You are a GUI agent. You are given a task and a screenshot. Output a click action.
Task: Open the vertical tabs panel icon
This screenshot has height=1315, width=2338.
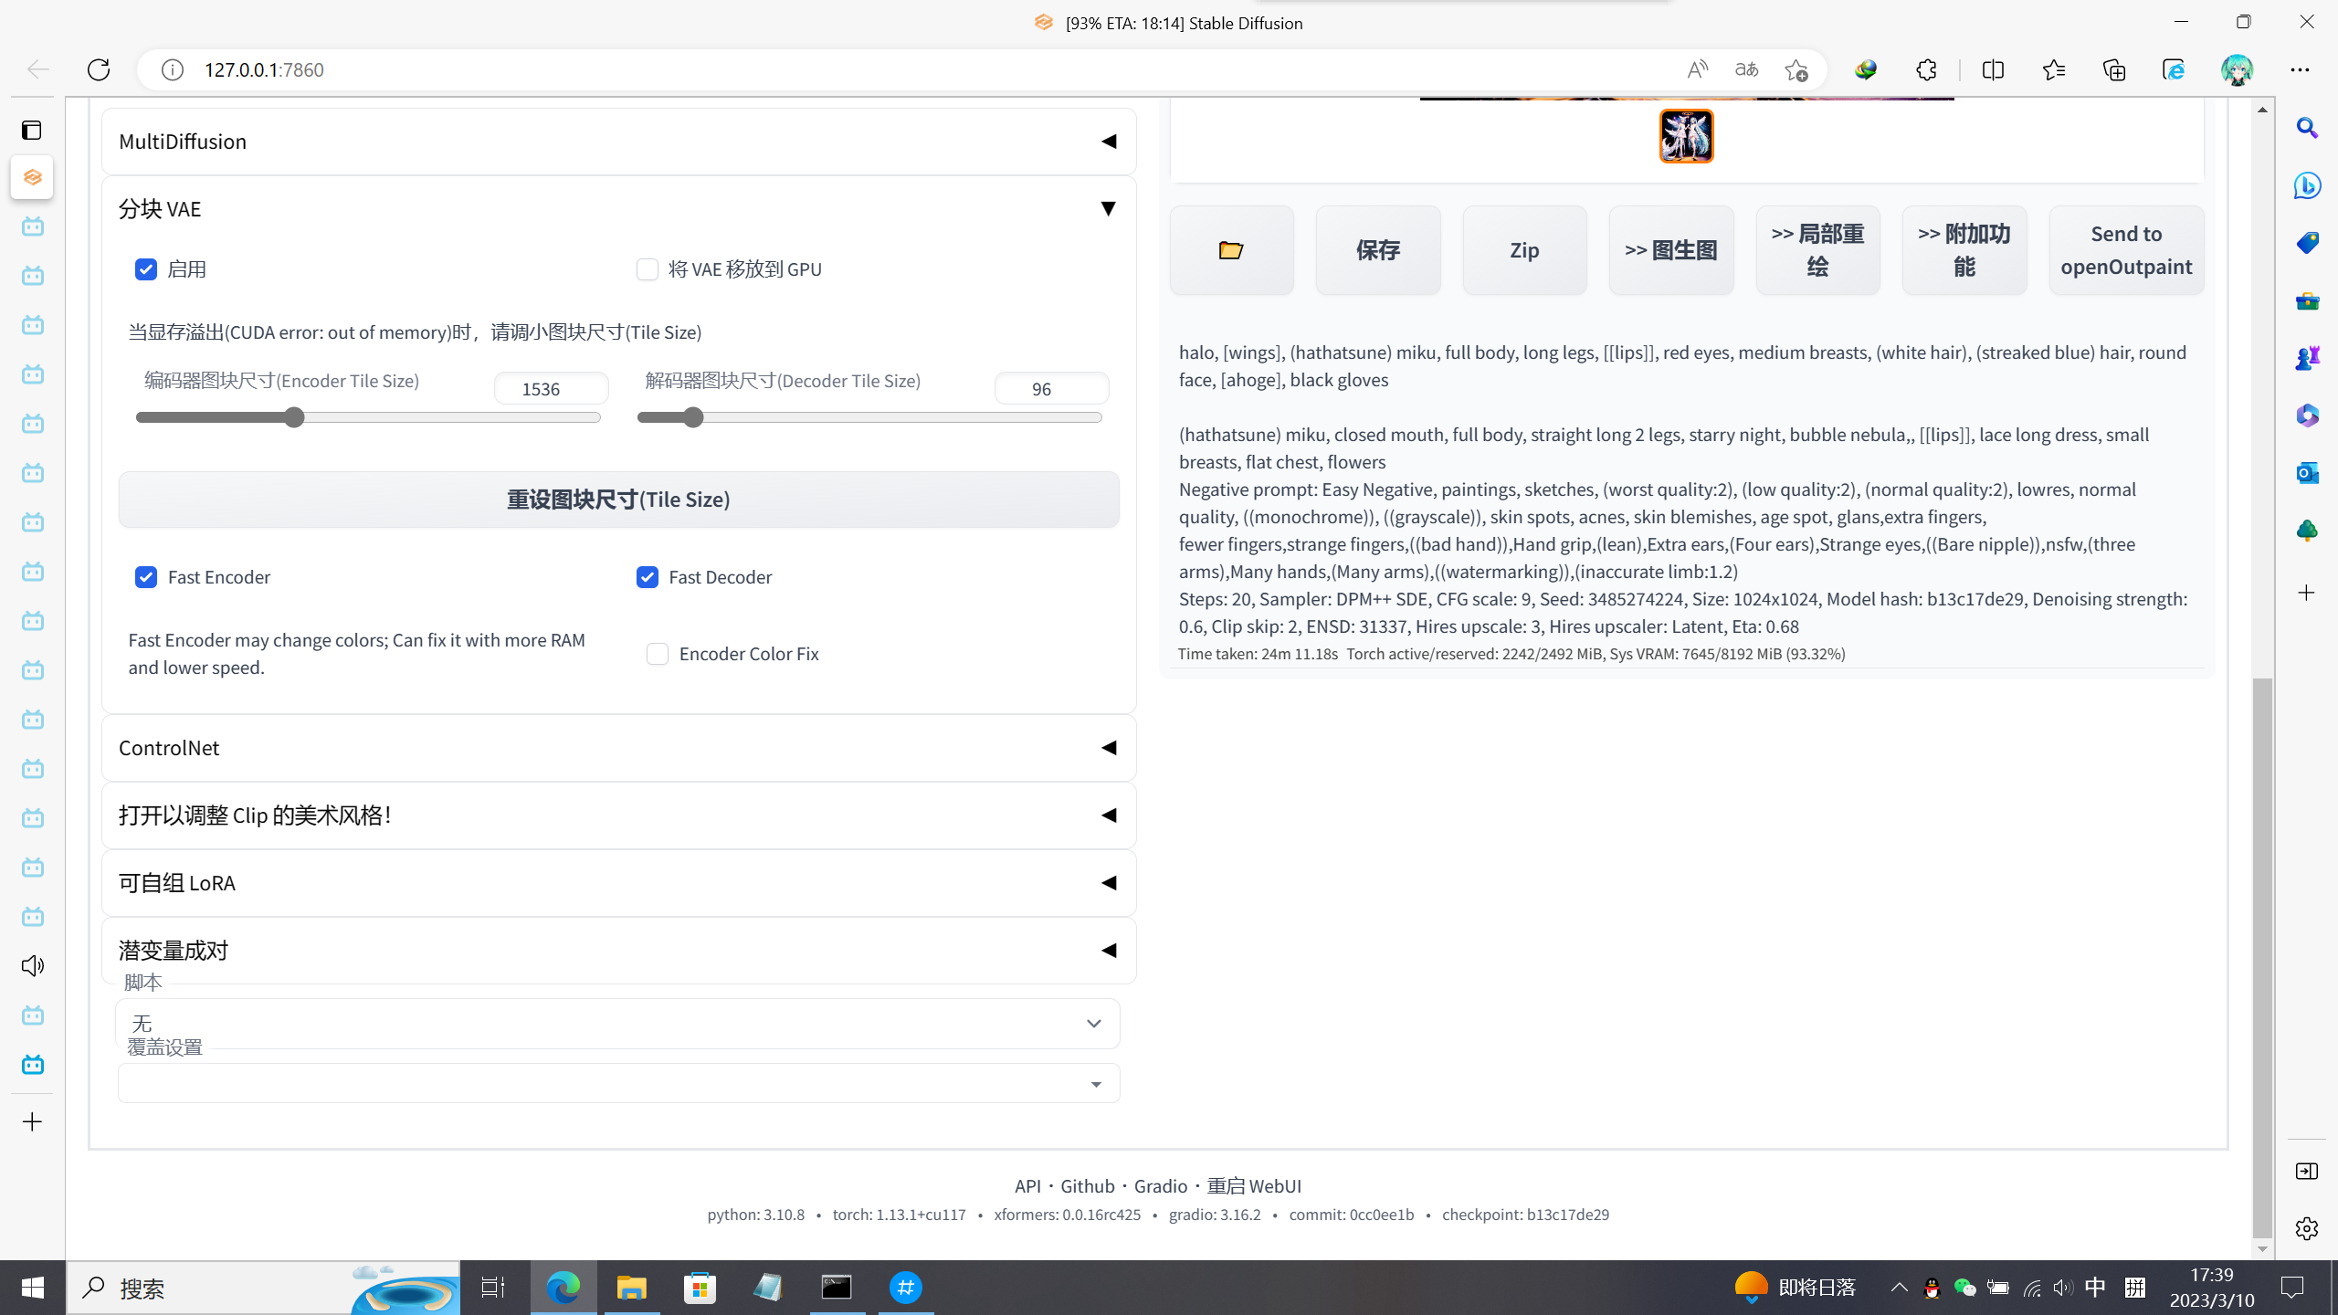pyautogui.click(x=32, y=130)
